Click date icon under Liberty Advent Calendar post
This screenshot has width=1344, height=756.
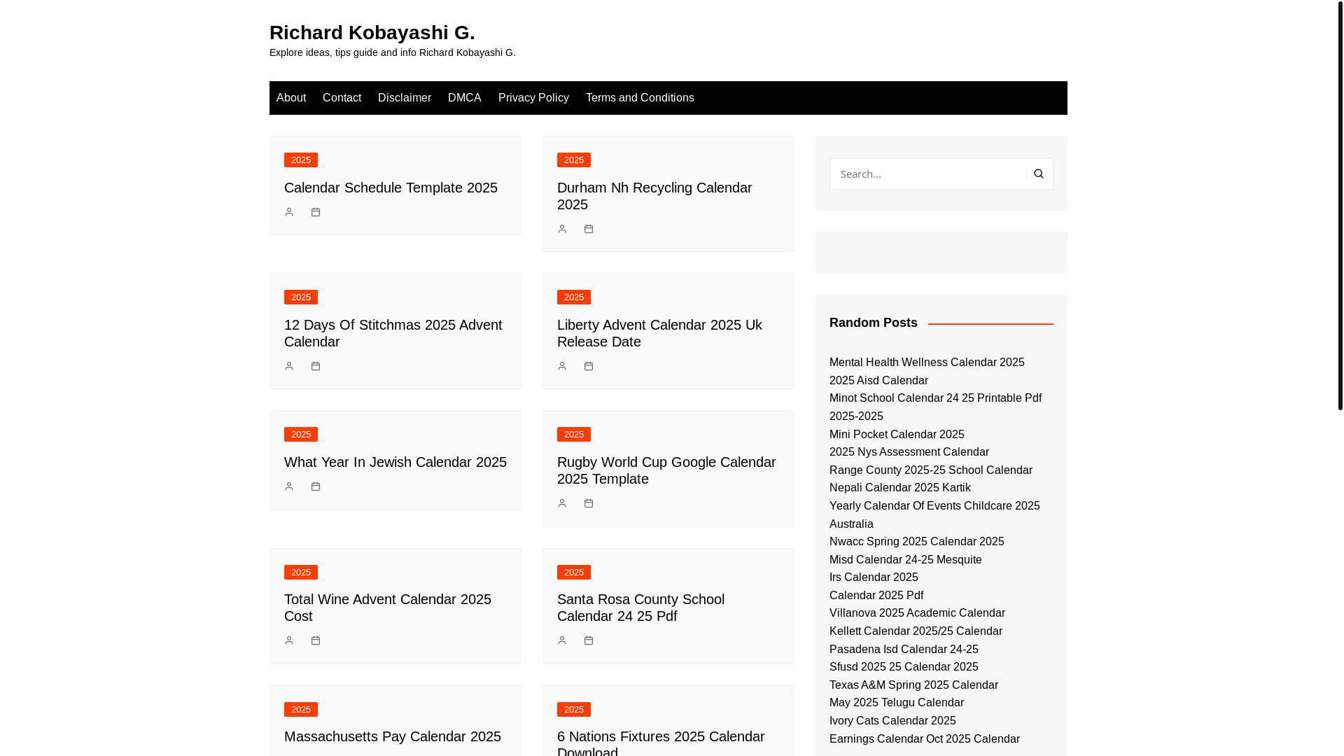coord(589,366)
